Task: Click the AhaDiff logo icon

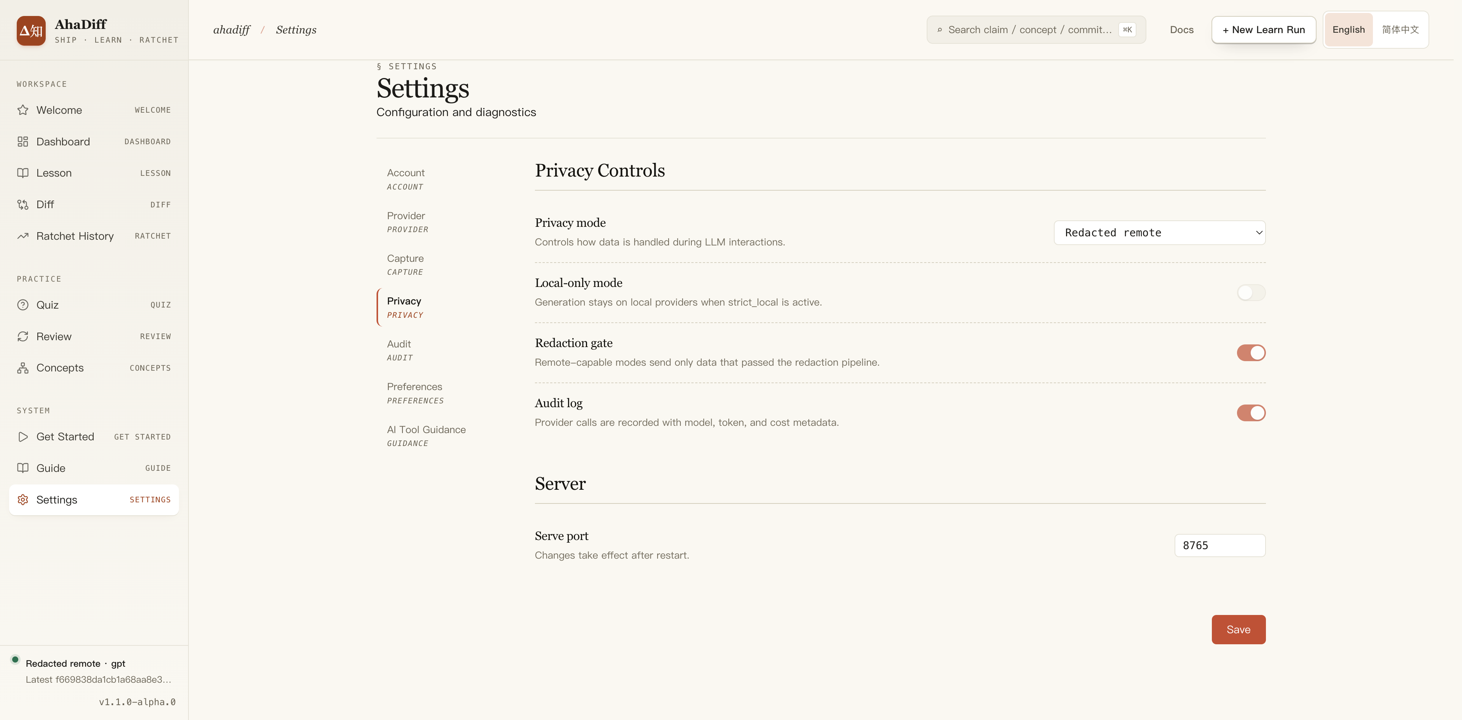Action: point(31,31)
